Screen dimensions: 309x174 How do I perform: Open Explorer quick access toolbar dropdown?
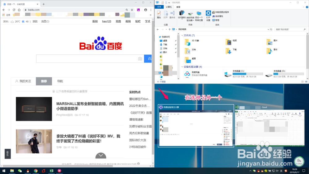pyautogui.click(x=169, y=2)
